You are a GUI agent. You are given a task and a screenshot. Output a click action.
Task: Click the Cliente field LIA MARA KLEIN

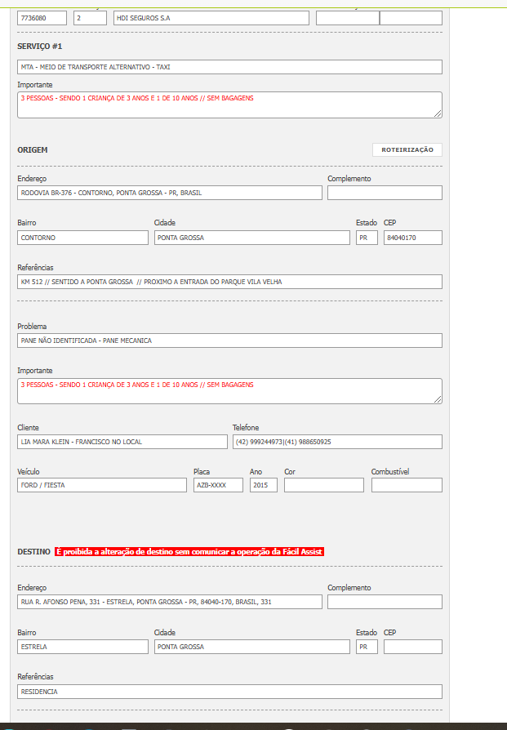(122, 442)
